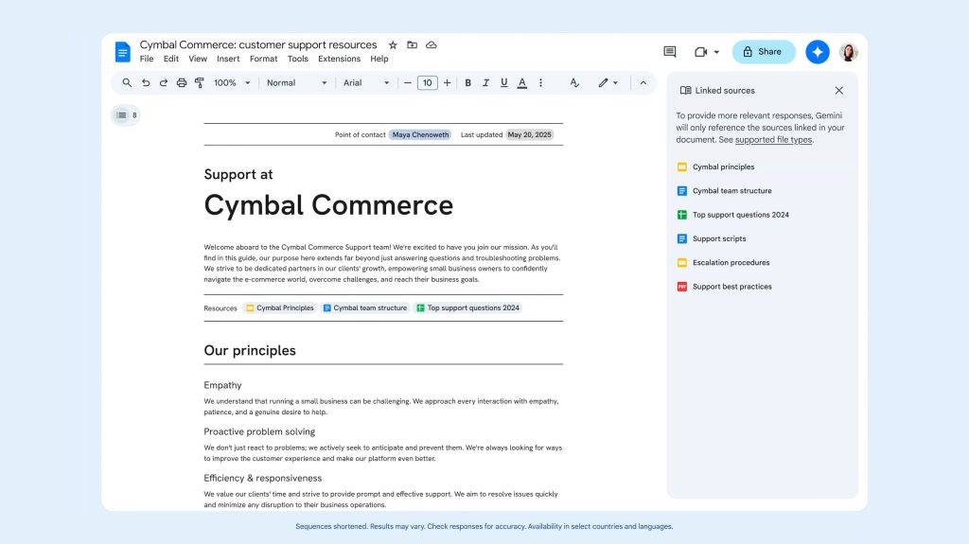This screenshot has width=969, height=544.
Task: Open the search tool in toolbar
Action: (x=128, y=83)
